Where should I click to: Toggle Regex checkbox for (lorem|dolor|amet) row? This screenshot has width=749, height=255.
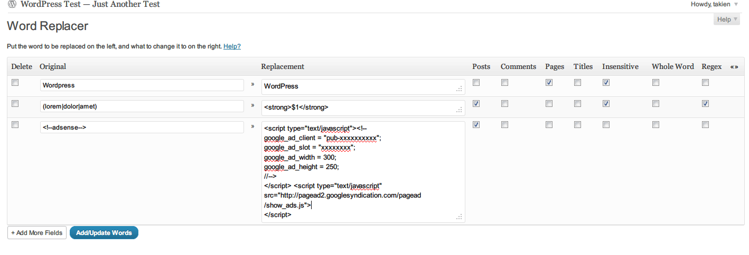tap(705, 104)
